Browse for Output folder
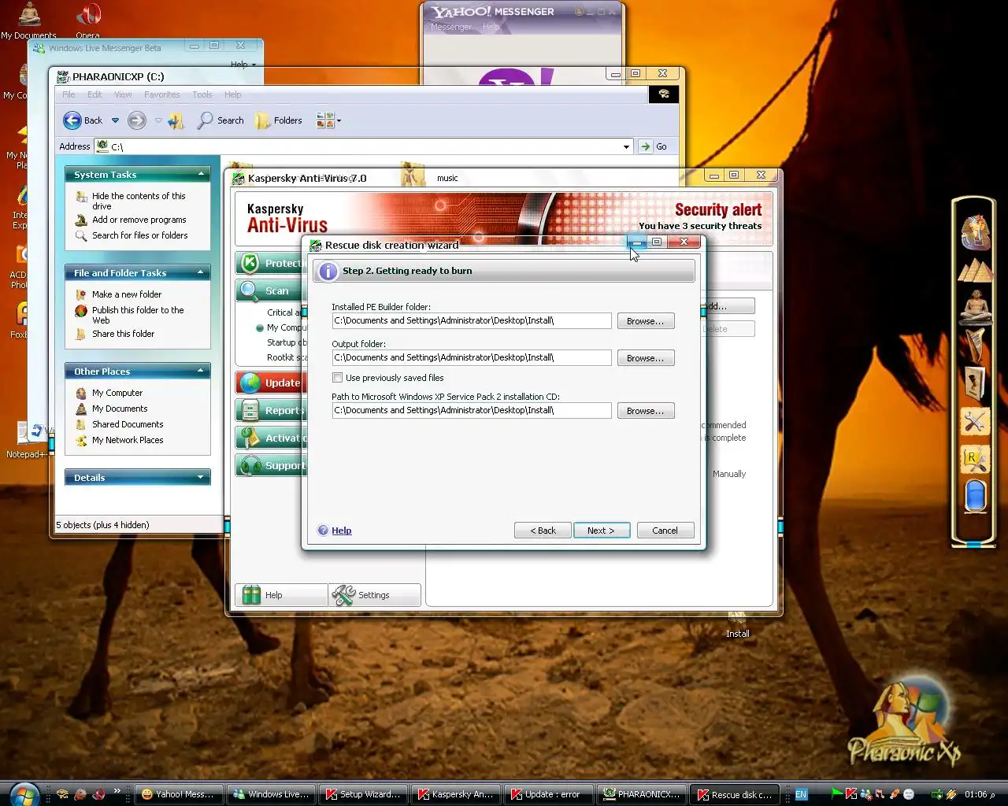Viewport: 1008px width, 806px height. (x=646, y=358)
